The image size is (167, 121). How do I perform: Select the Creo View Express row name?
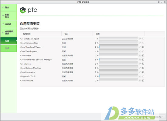click(x=29, y=51)
